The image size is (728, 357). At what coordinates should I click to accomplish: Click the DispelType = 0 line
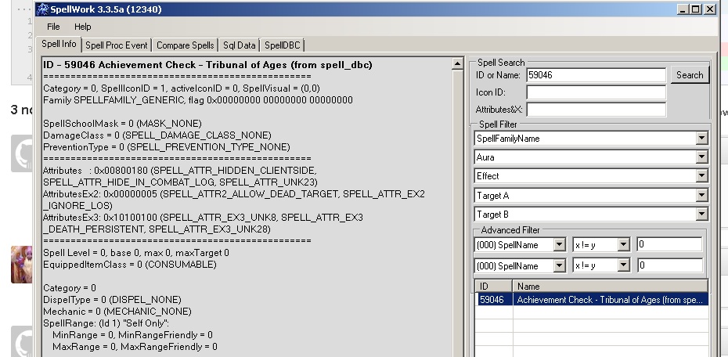click(x=112, y=299)
